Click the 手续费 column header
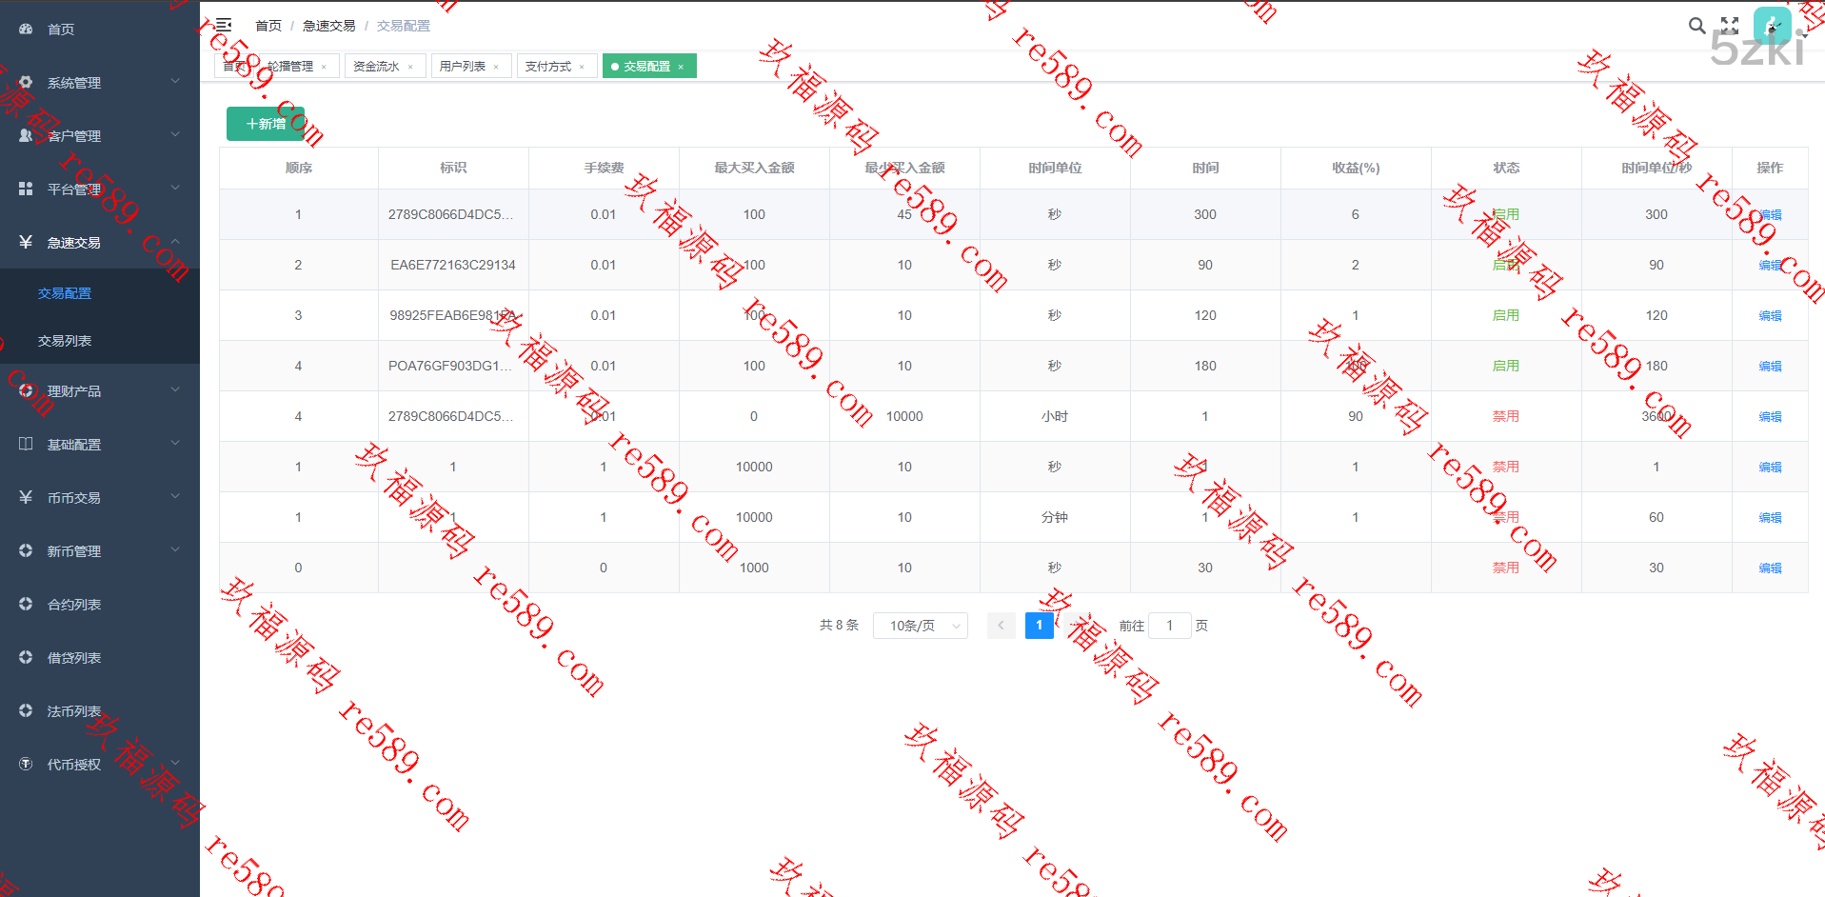1825x897 pixels. [x=604, y=168]
